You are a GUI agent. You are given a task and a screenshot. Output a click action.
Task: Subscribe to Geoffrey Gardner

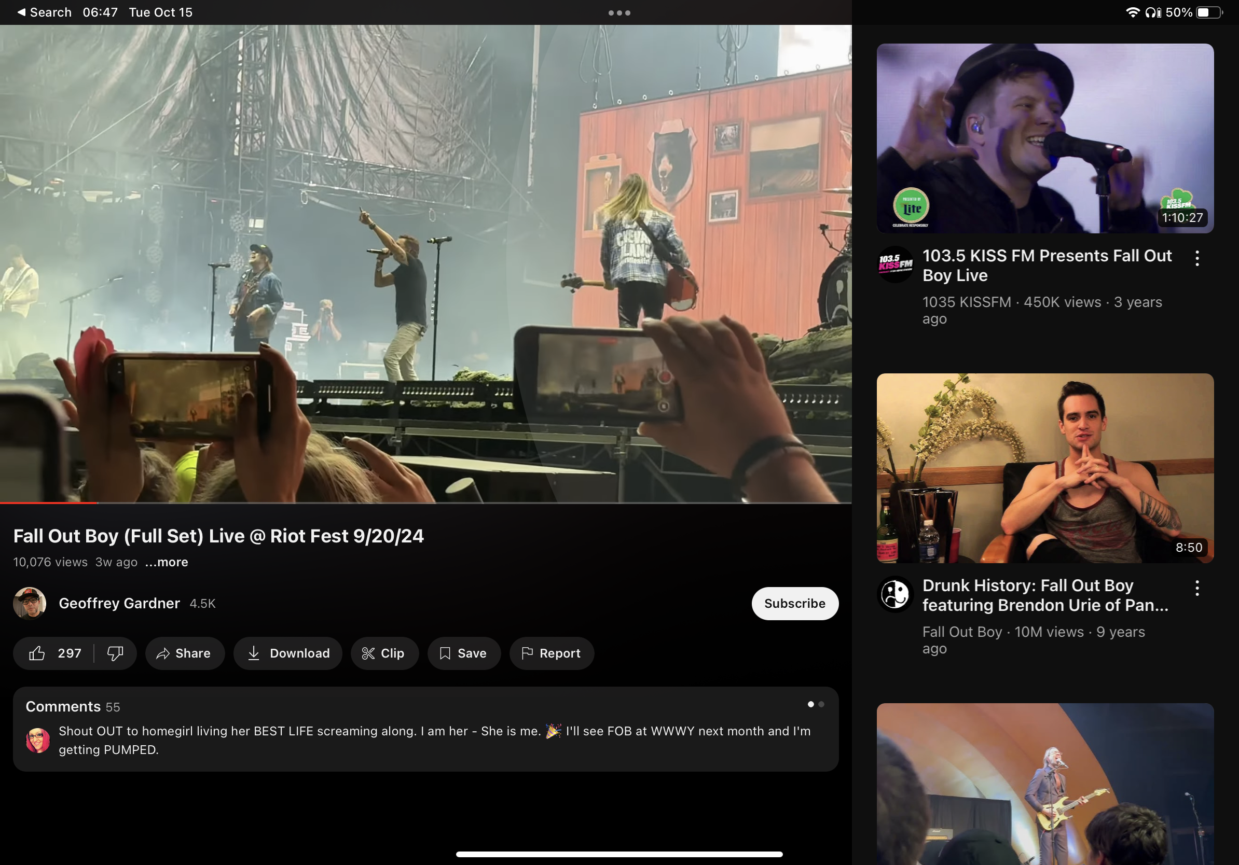click(x=795, y=603)
